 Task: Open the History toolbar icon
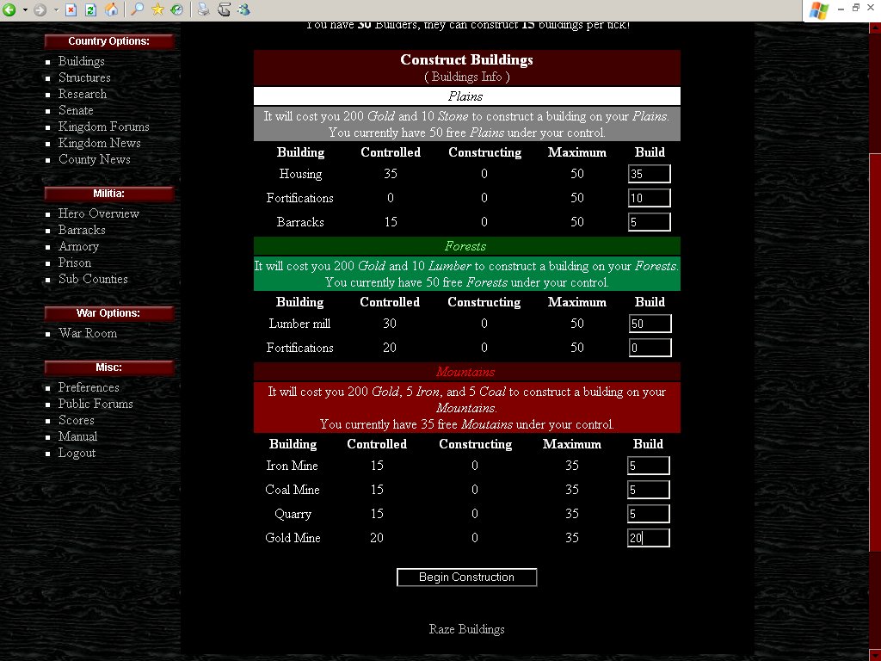pyautogui.click(x=176, y=10)
